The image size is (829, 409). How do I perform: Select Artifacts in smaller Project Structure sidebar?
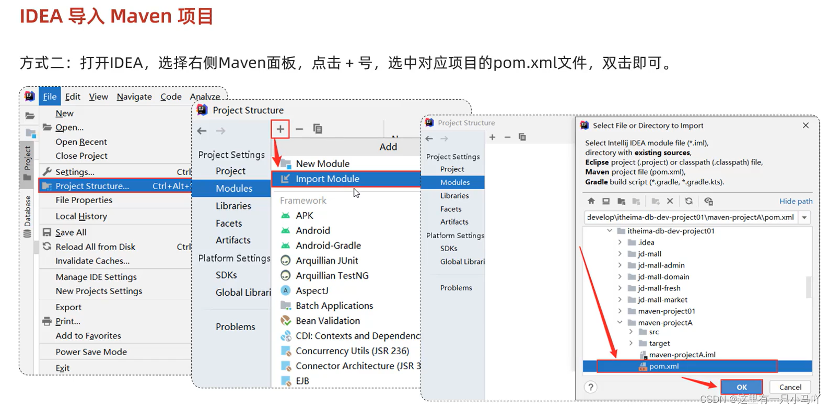point(454,222)
